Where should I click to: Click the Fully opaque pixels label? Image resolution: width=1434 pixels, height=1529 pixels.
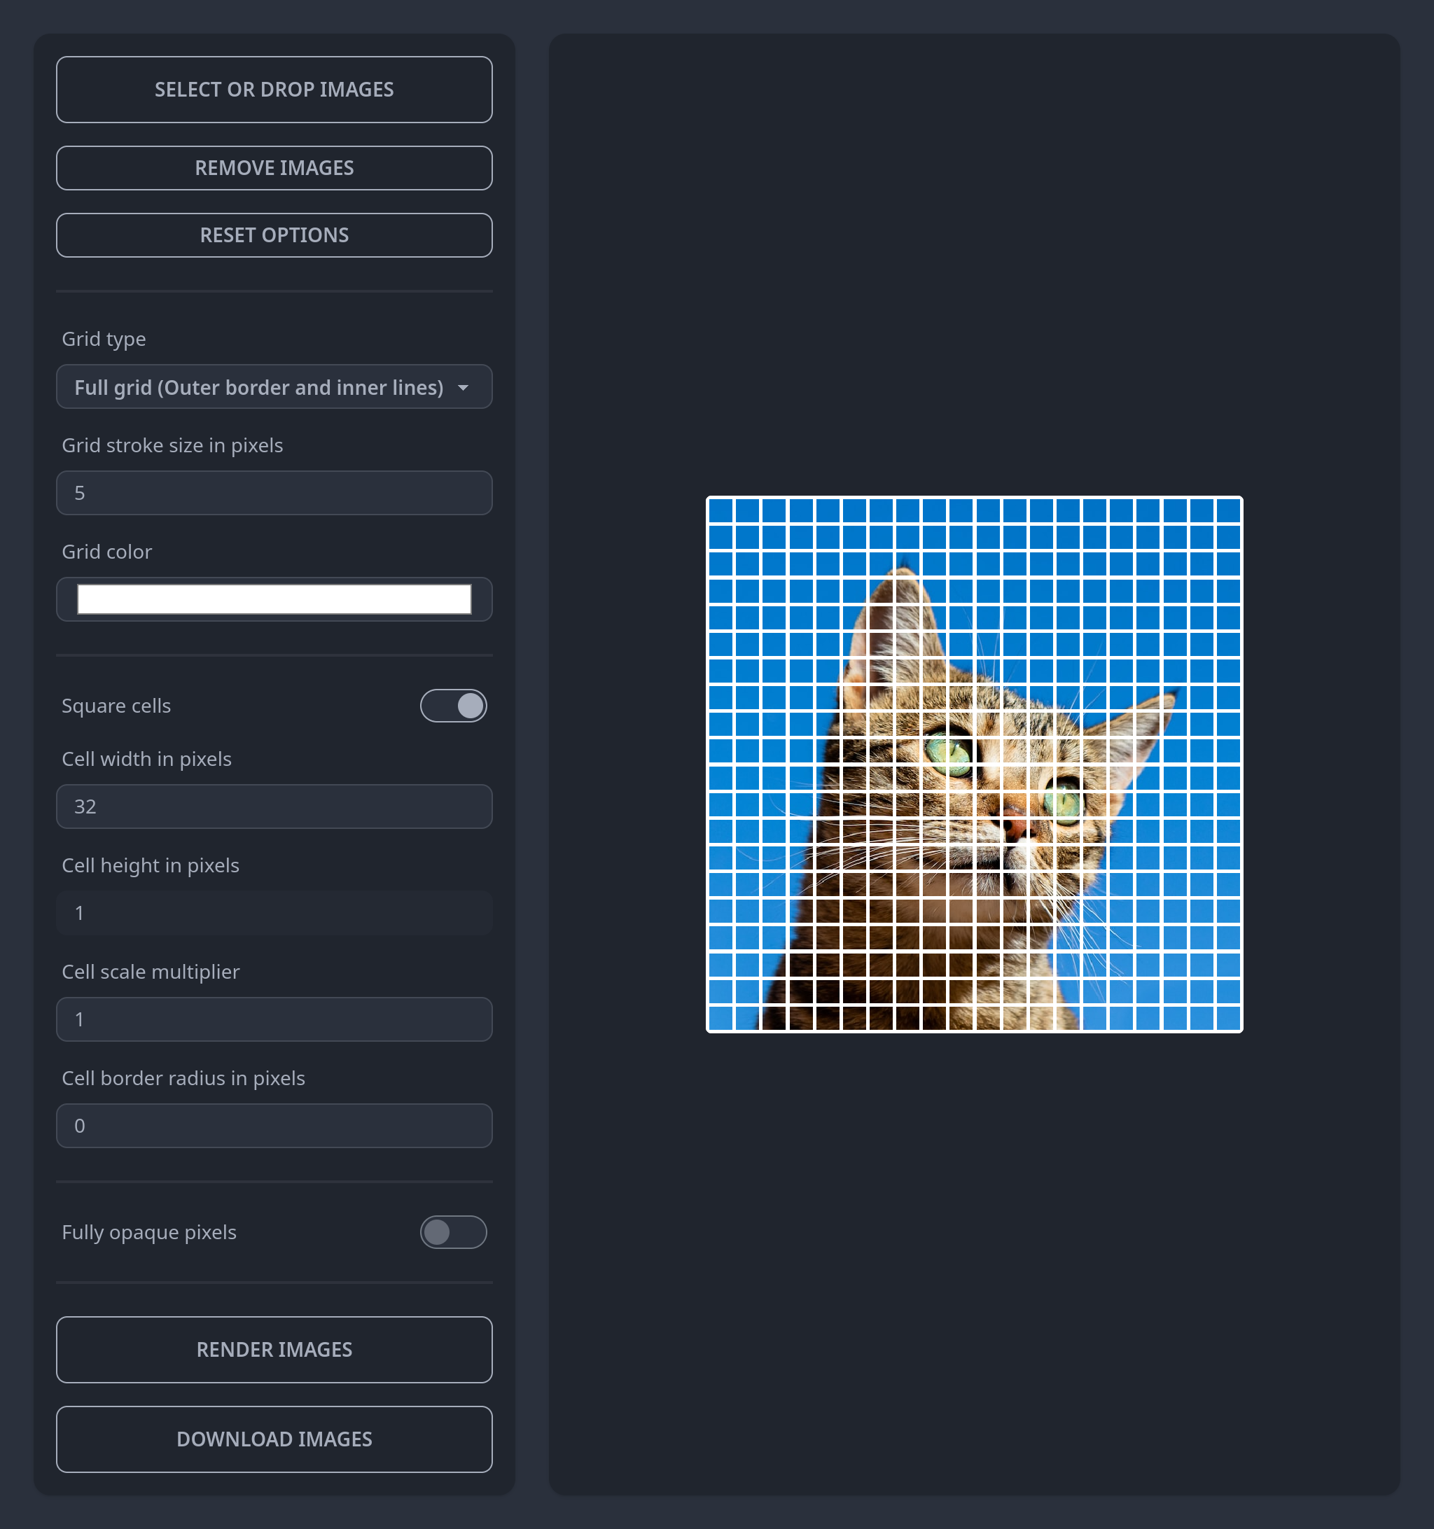click(149, 1232)
